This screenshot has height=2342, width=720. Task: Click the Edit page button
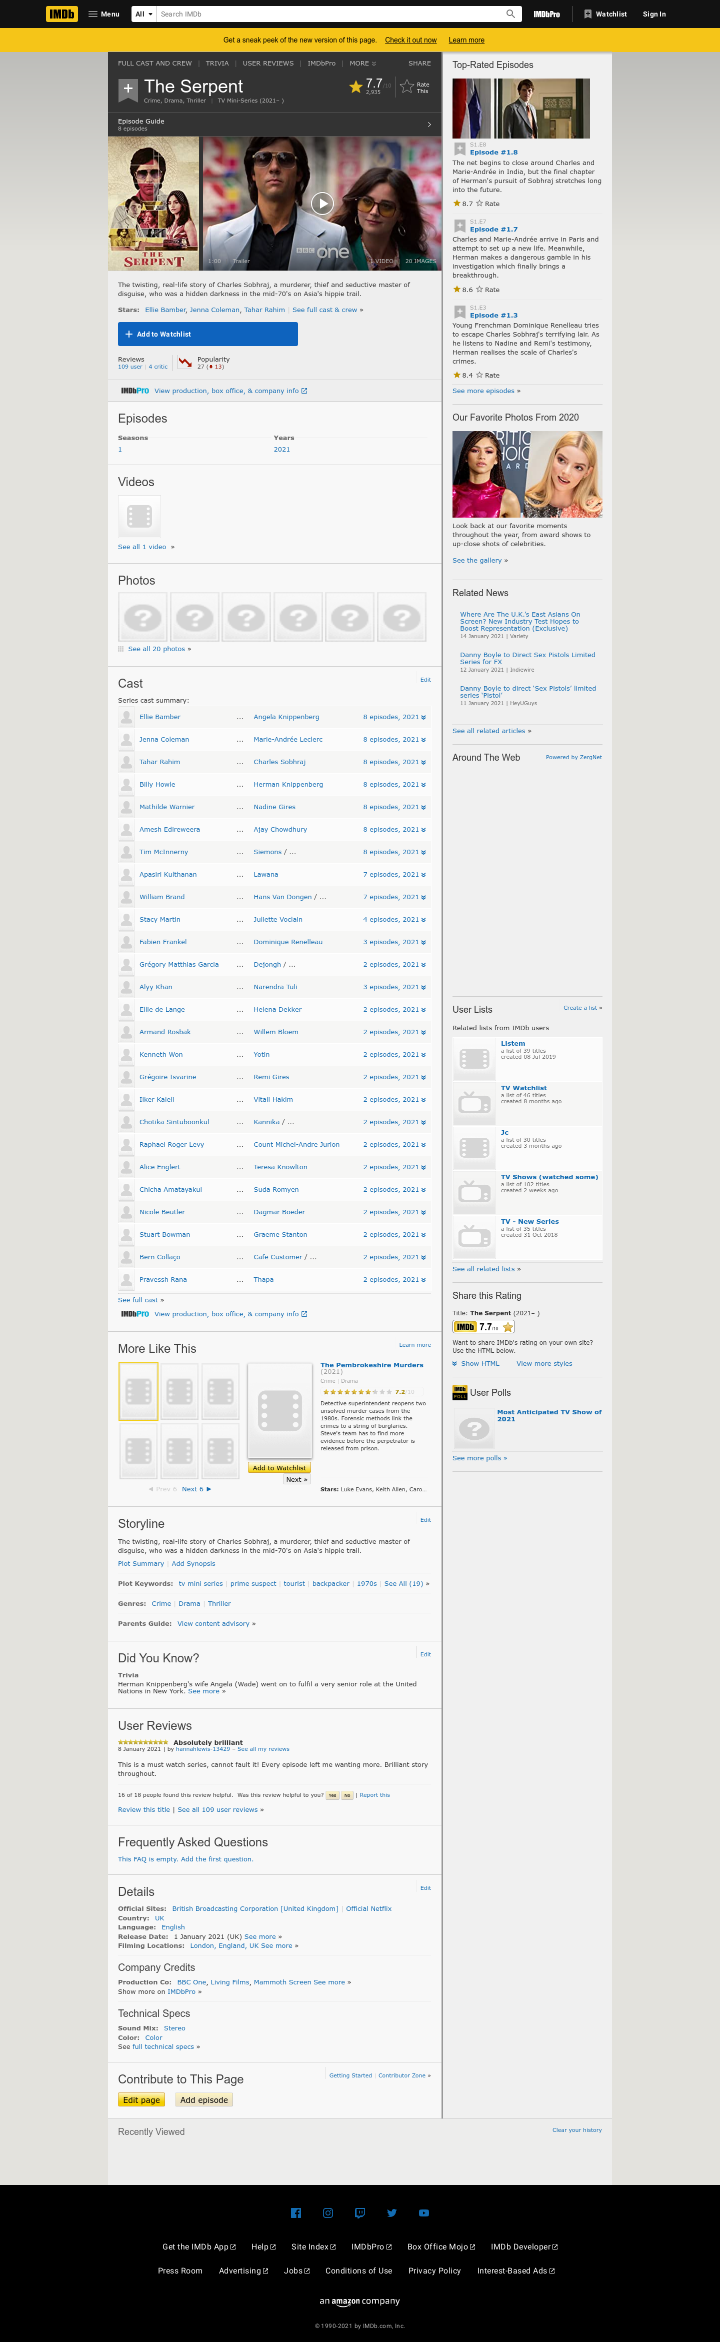click(x=142, y=2099)
